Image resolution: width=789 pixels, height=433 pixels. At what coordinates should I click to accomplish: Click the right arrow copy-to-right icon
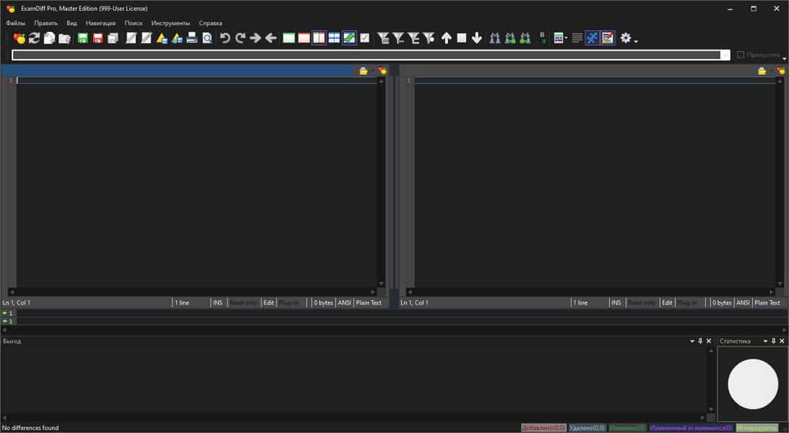click(x=255, y=38)
